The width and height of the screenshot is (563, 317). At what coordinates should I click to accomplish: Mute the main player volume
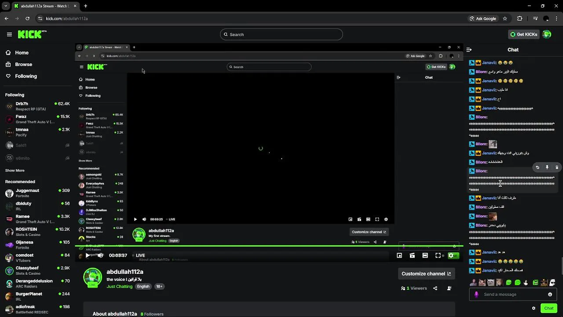(100, 255)
